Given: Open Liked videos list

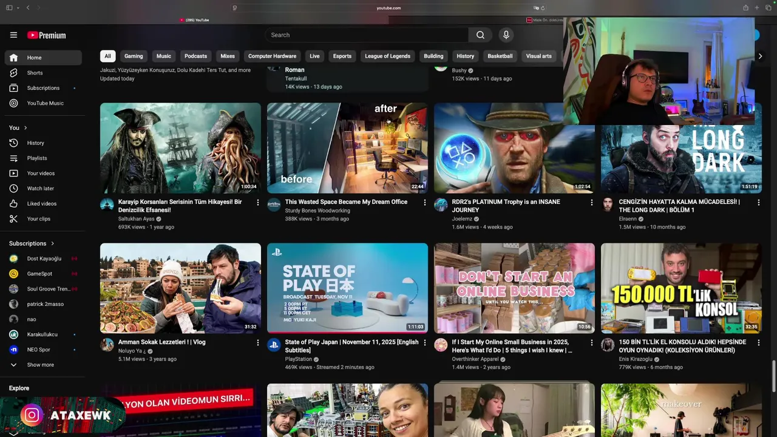Looking at the screenshot, I should coord(43,204).
